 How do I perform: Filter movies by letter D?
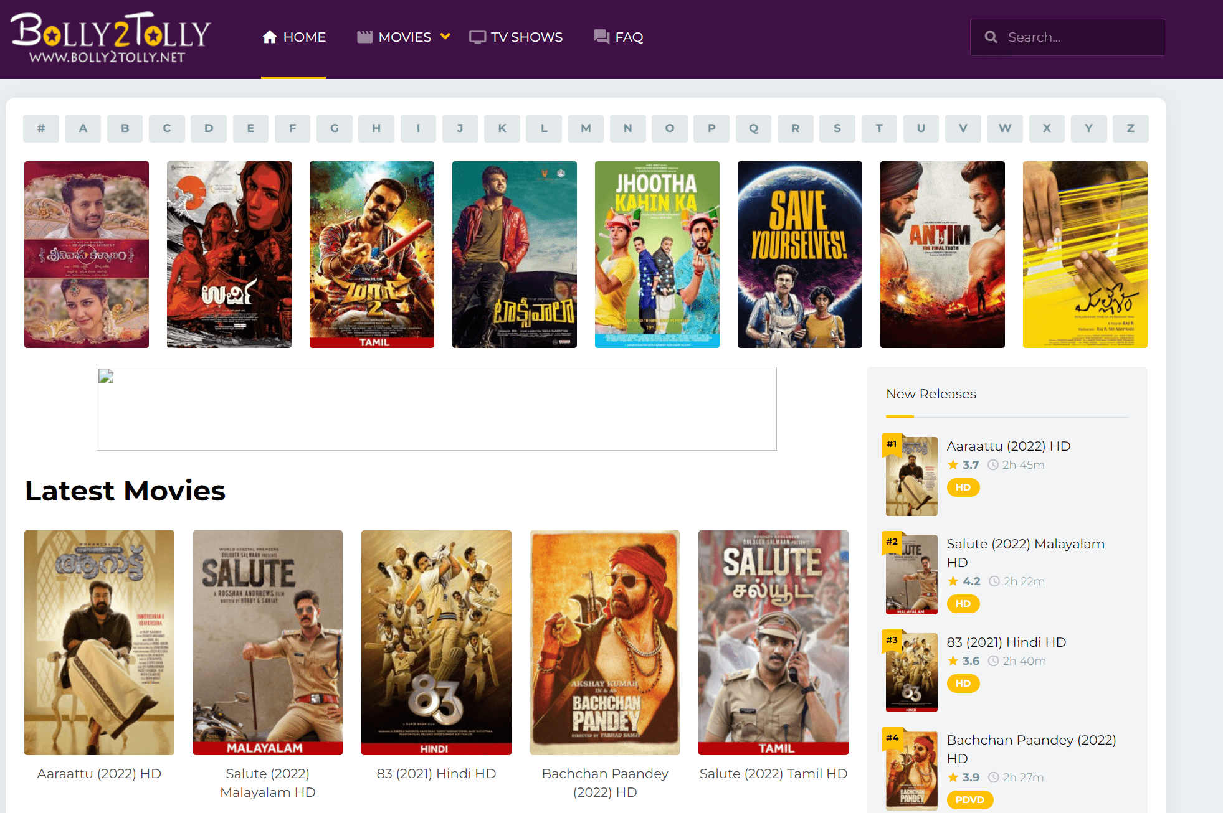click(x=209, y=128)
